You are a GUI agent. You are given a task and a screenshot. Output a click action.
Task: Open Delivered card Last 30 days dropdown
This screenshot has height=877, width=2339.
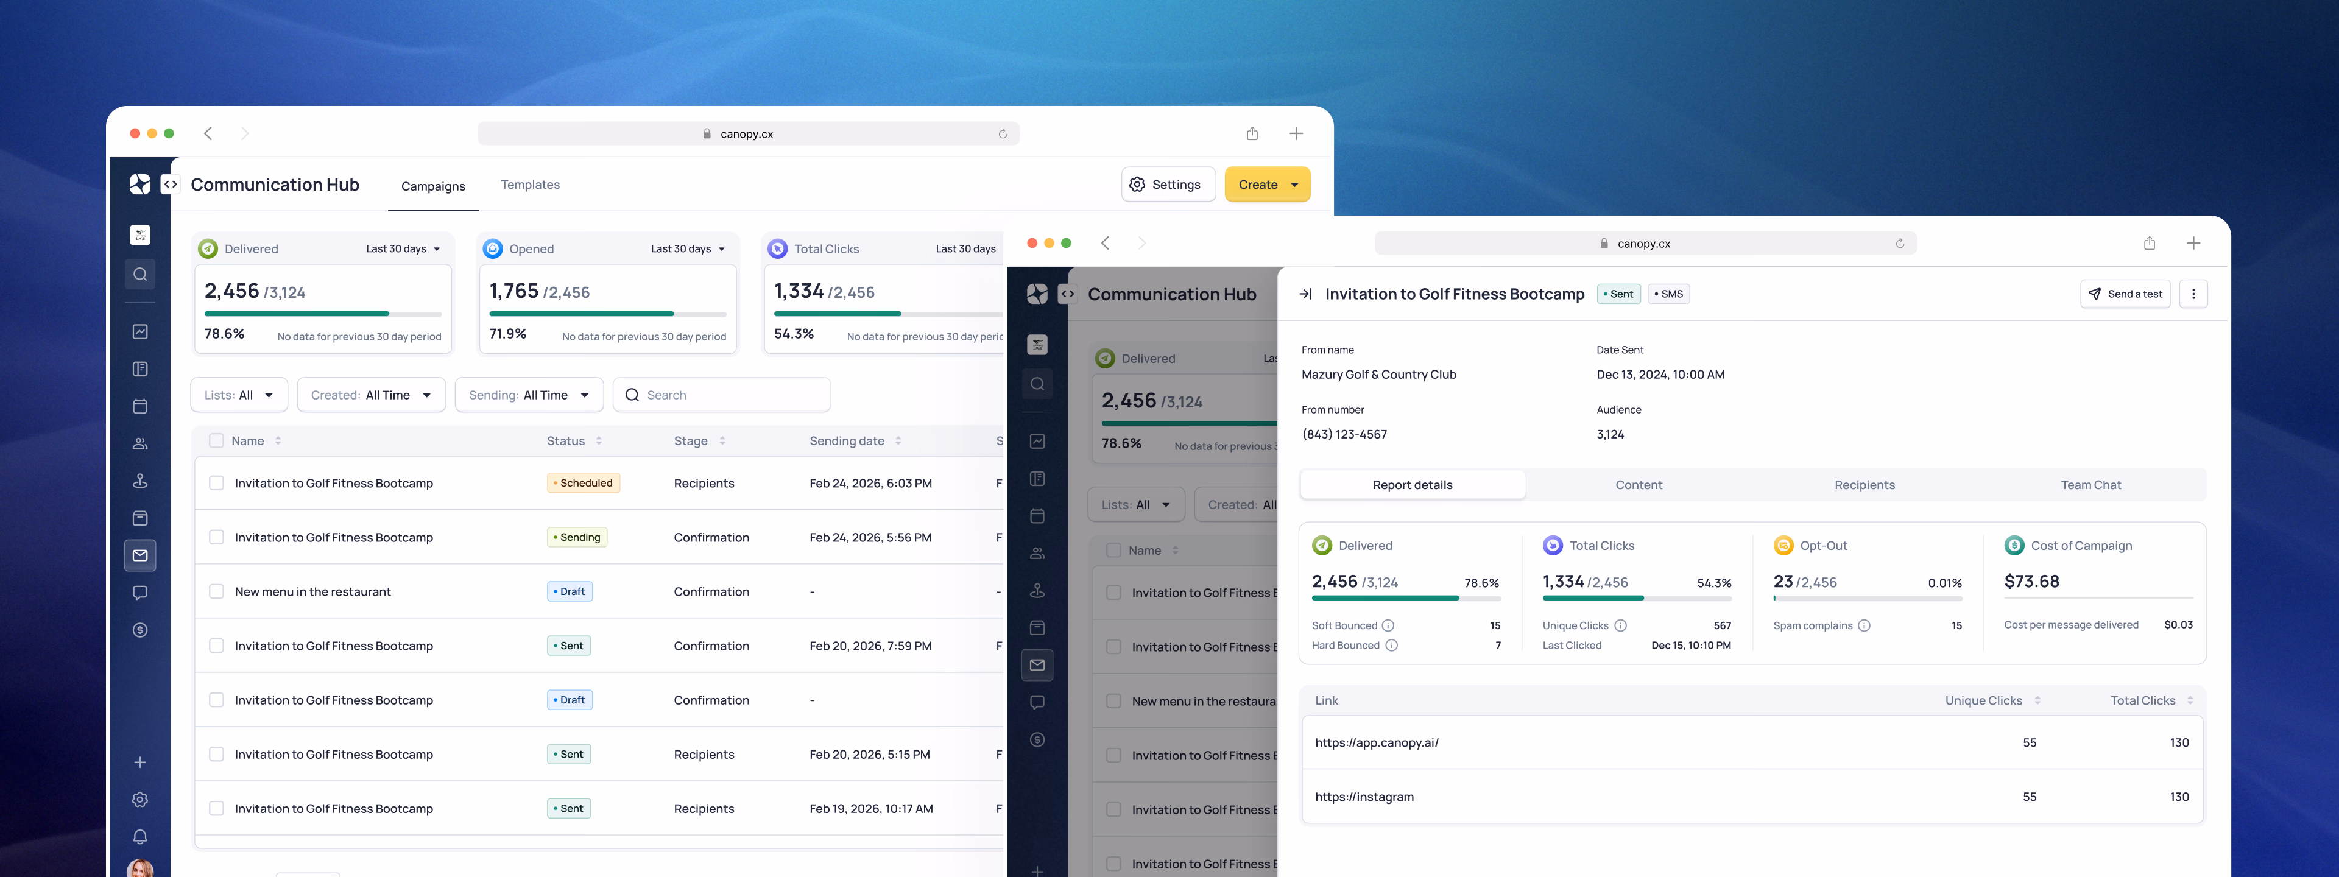point(403,248)
